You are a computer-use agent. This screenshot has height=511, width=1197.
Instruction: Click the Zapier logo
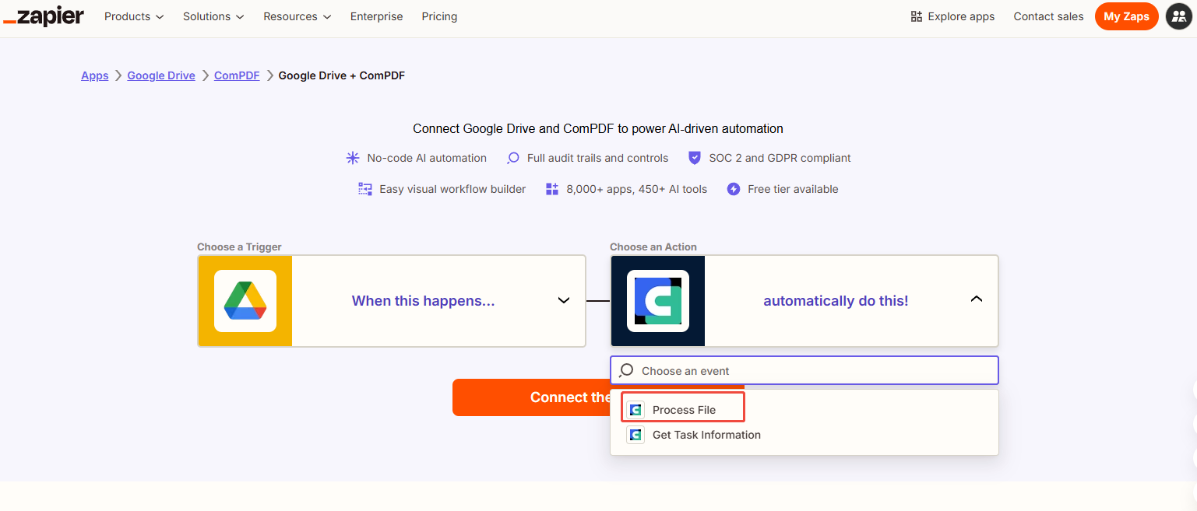coord(43,16)
